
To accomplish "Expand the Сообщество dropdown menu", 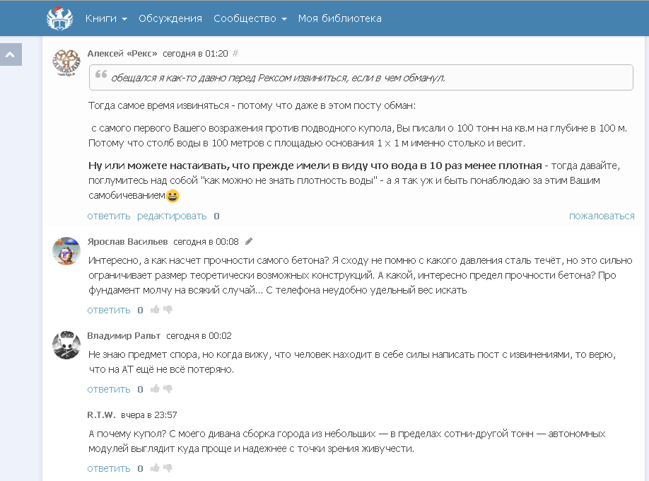I will (x=250, y=18).
